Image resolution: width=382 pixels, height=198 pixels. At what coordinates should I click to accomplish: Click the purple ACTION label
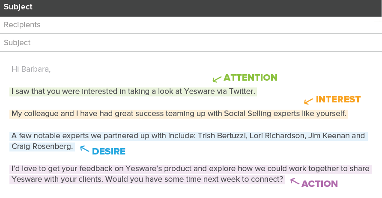pyautogui.click(x=319, y=184)
